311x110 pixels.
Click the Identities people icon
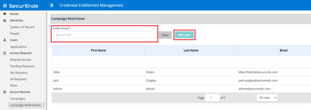click(5, 20)
